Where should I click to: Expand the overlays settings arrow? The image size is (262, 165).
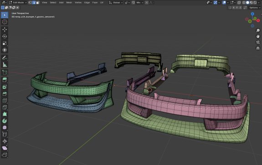tap(228, 3)
